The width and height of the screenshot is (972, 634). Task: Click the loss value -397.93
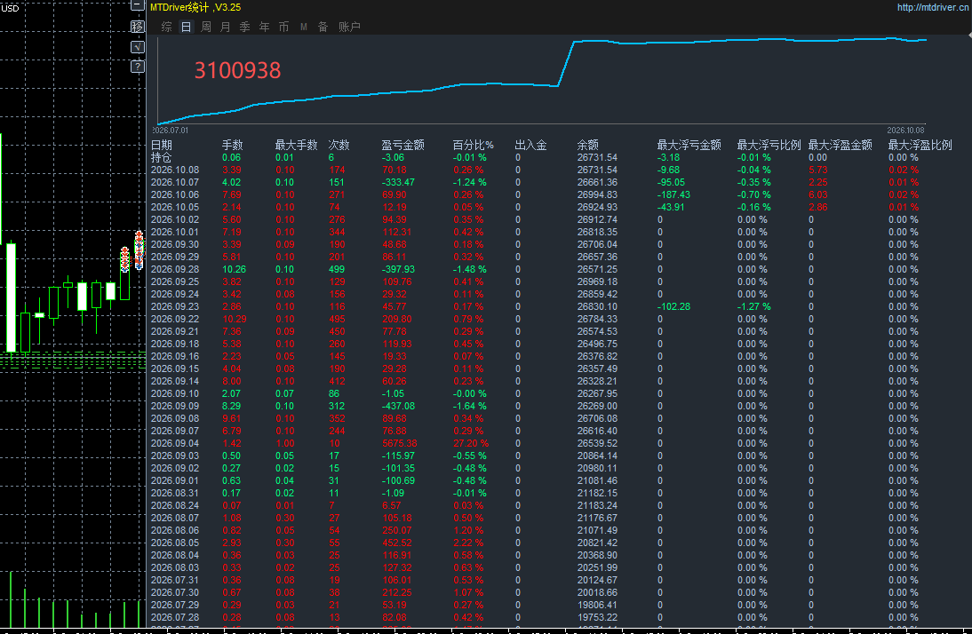pos(399,269)
